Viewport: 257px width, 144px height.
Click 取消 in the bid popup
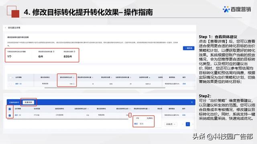point(141,124)
